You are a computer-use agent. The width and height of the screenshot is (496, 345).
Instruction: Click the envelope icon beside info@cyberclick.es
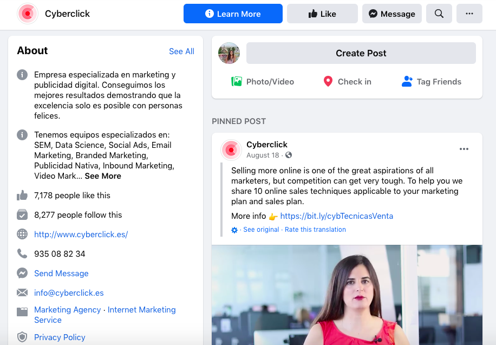coord(22,292)
